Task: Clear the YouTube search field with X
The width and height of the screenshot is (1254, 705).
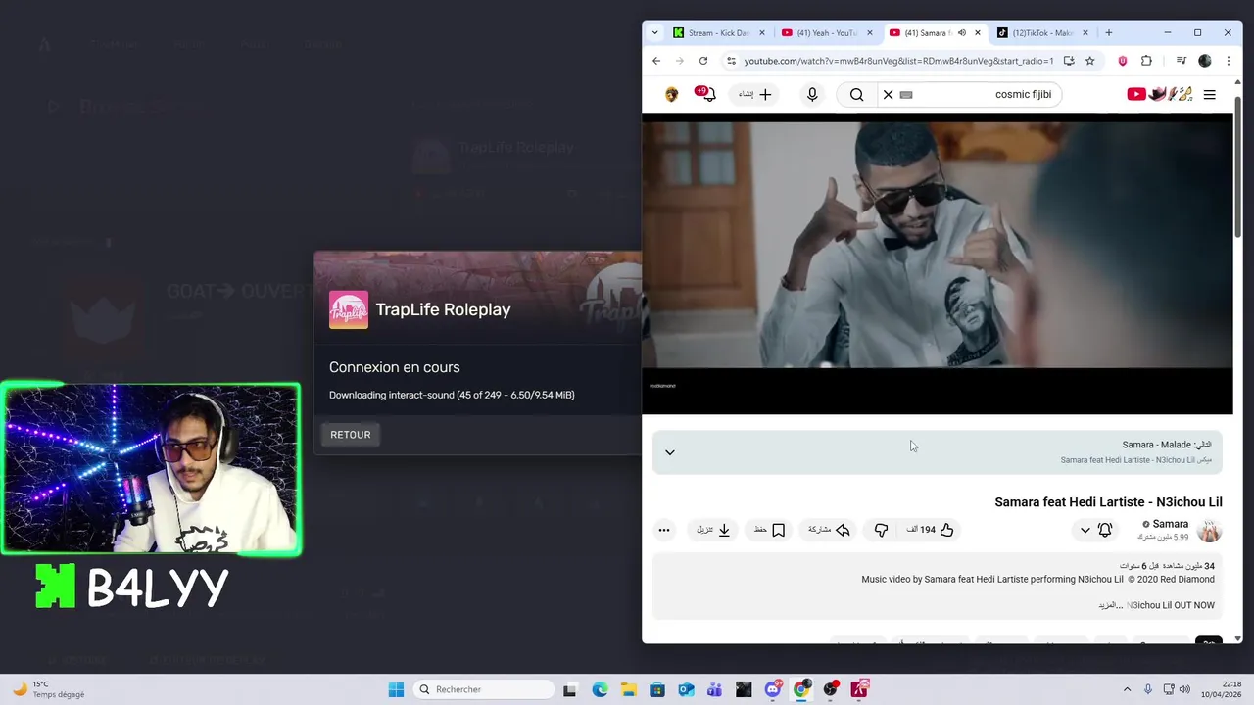Action: [x=889, y=94]
